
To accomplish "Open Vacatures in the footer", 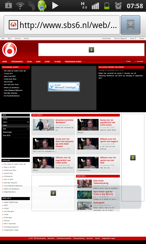I will click(x=89, y=238).
